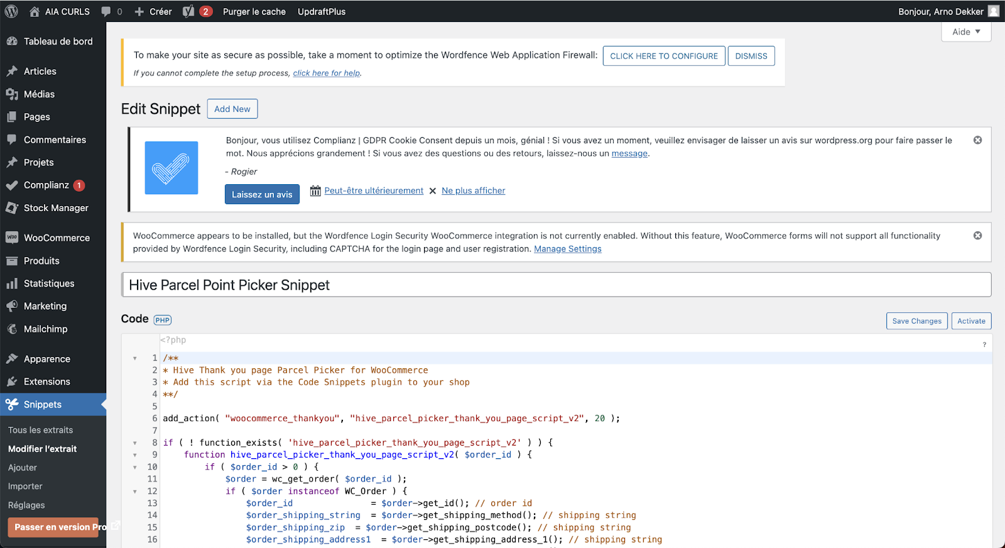Click the code editor question mark help
Viewport: 1005px width, 548px height.
click(x=984, y=344)
